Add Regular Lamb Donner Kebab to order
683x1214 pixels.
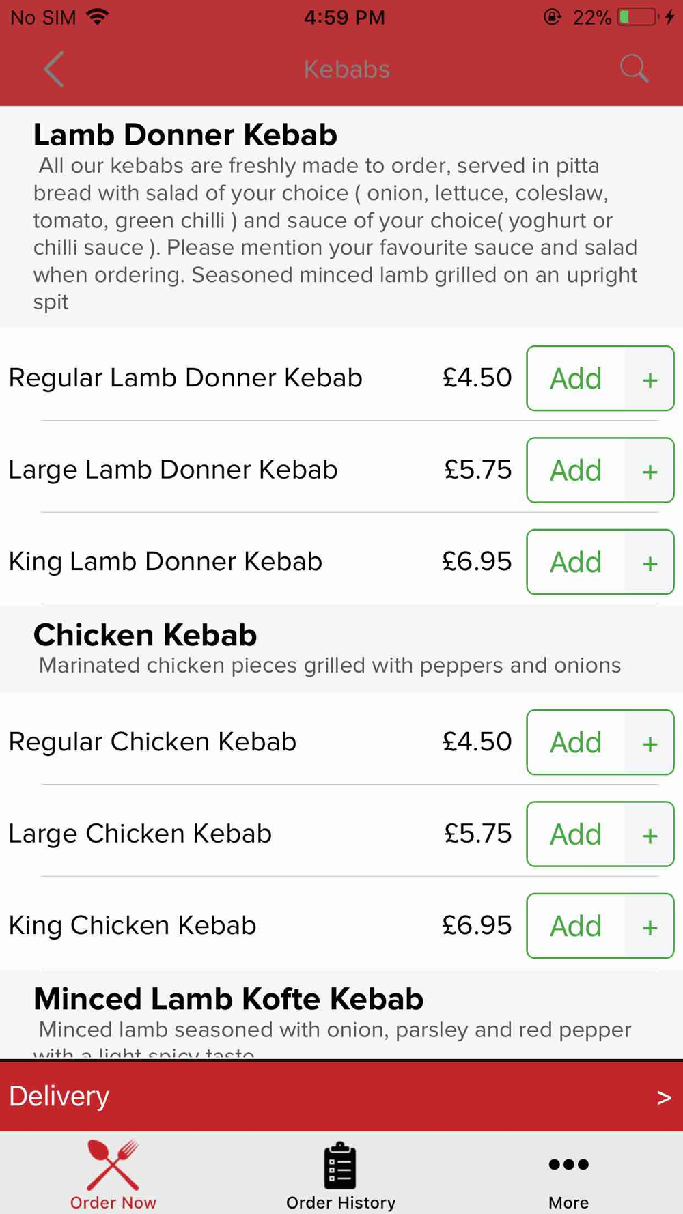(576, 379)
